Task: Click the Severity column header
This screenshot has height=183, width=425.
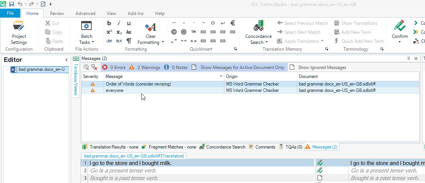Action: click(92, 76)
